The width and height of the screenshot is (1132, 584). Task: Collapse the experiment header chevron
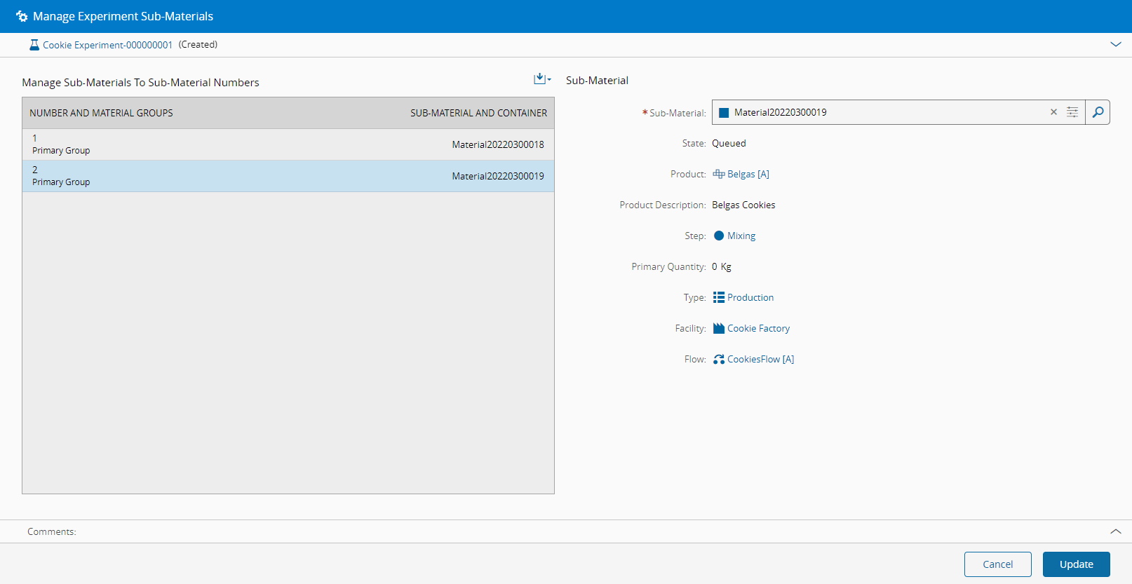coord(1115,44)
